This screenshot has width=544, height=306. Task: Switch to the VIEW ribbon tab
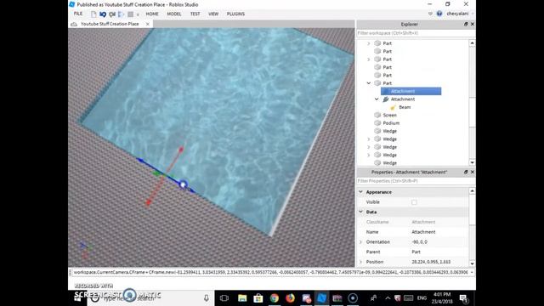click(x=213, y=14)
